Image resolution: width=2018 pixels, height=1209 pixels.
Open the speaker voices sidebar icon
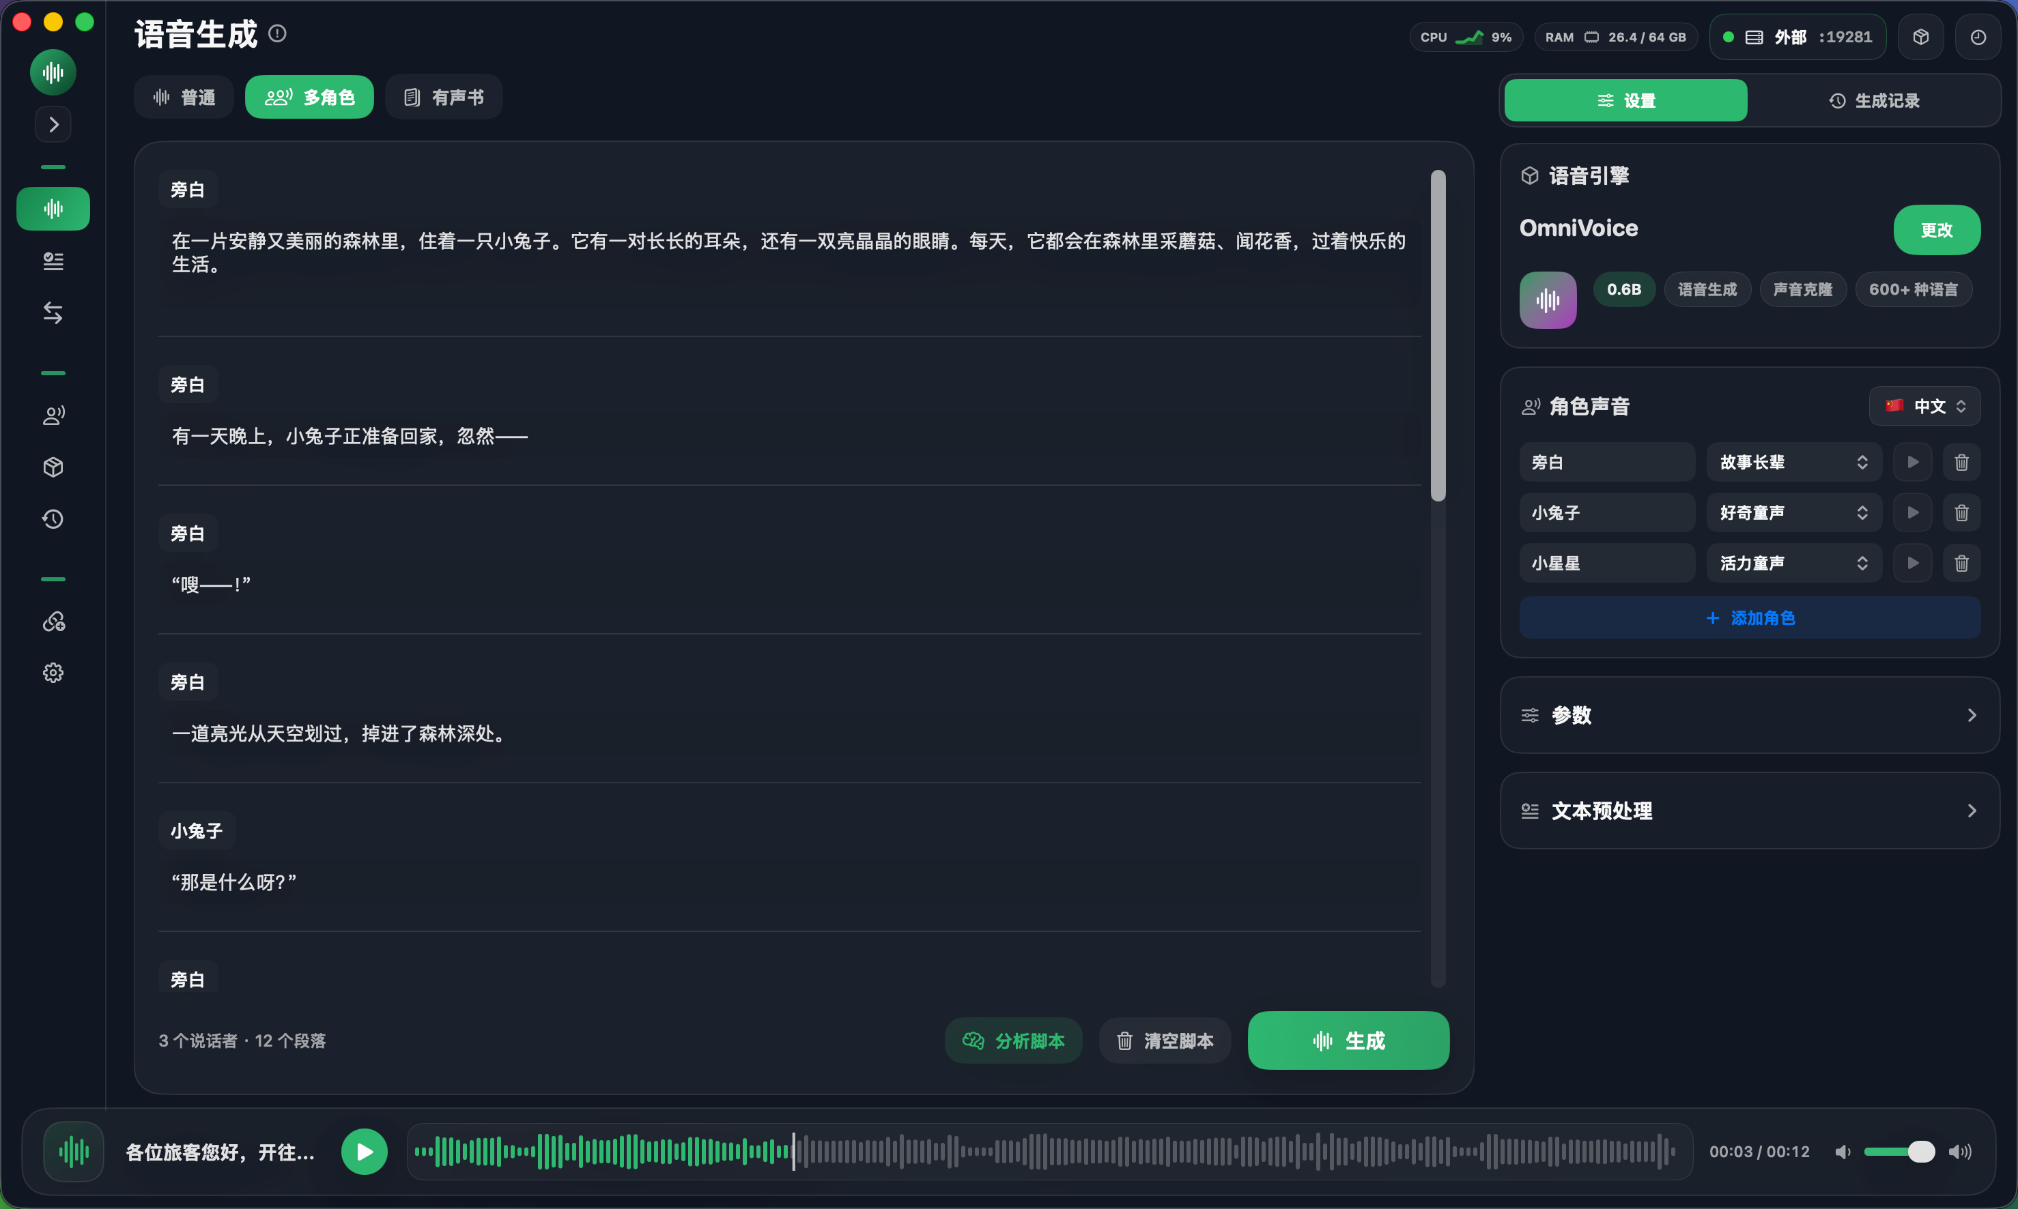[53, 416]
